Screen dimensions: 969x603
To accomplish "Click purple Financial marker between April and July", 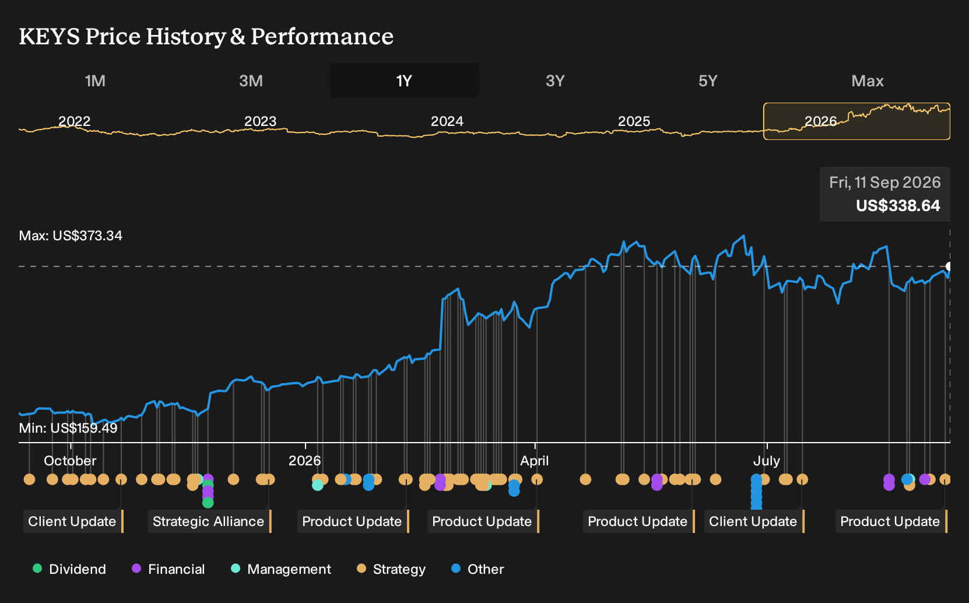I will 657,482.
